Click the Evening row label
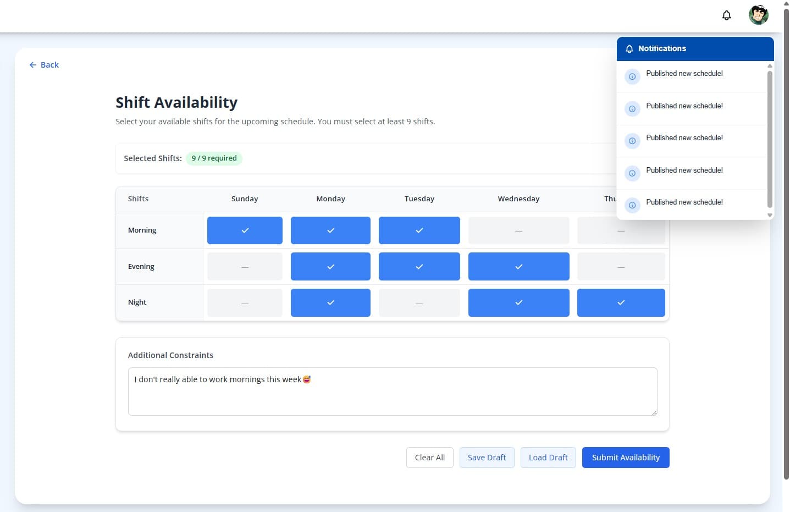 tap(141, 267)
